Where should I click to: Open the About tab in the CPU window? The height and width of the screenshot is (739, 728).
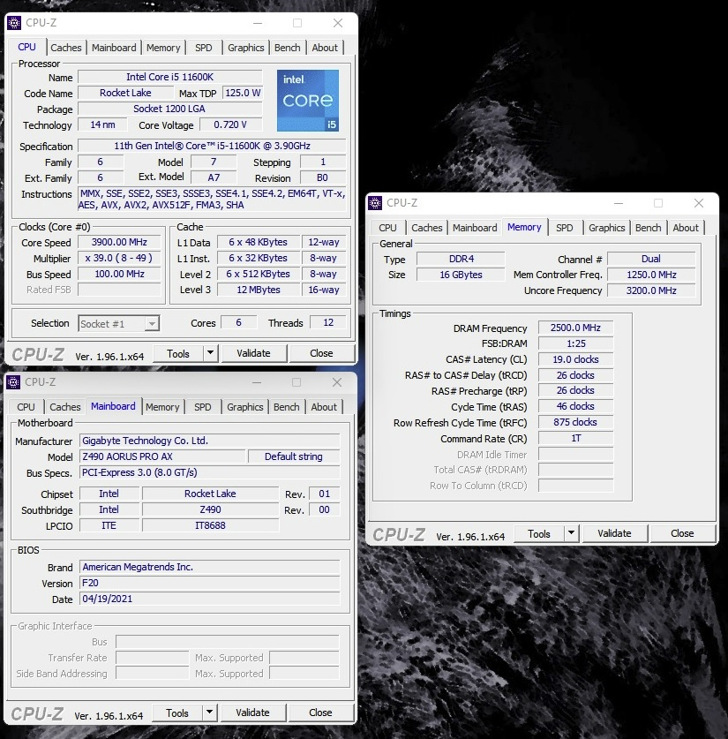click(325, 48)
